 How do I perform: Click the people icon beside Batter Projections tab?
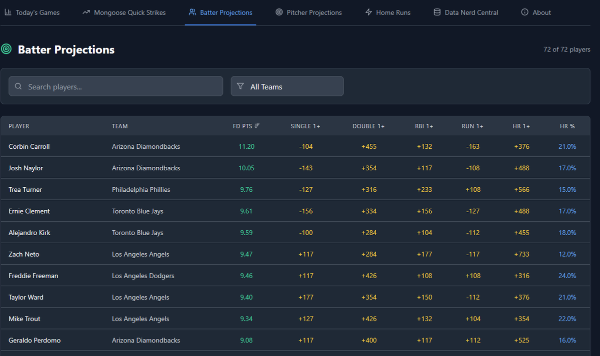pyautogui.click(x=192, y=12)
